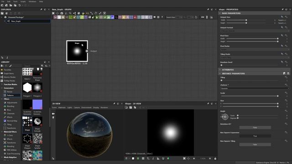
Task: Select the Shape node in the graph
Action: click(x=77, y=51)
